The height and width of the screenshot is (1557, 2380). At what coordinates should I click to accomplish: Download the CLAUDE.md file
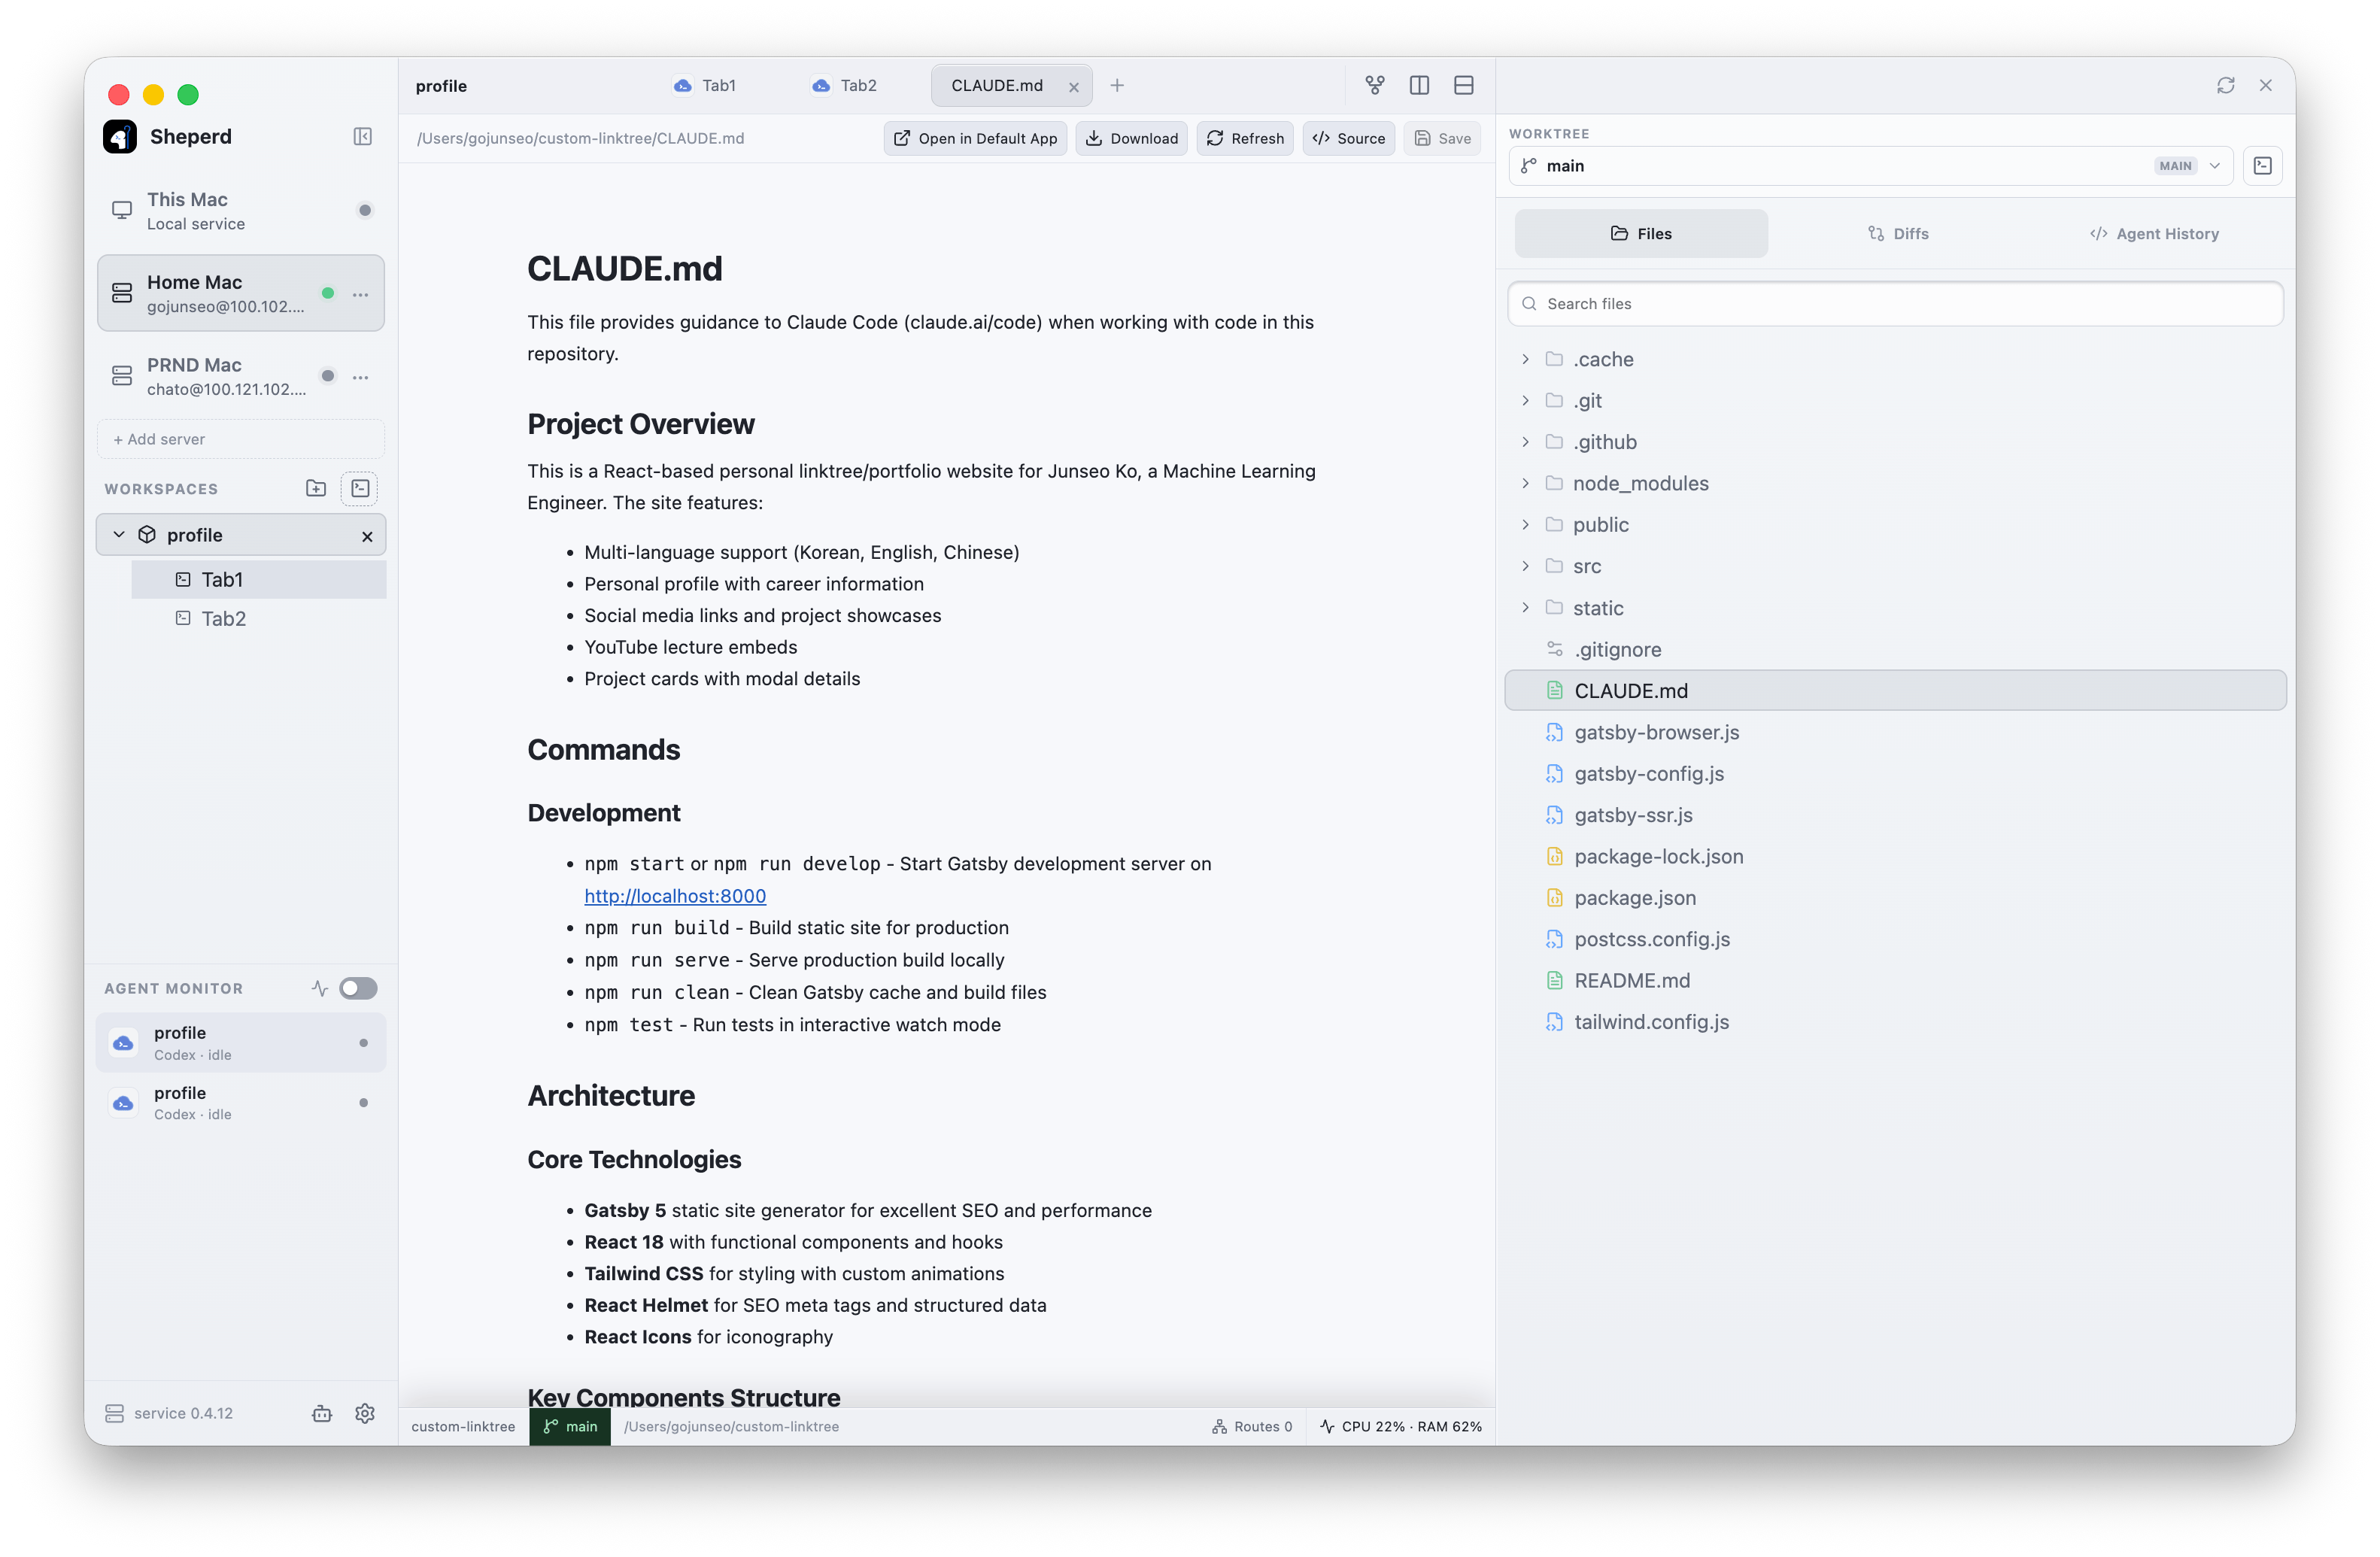coord(1131,139)
